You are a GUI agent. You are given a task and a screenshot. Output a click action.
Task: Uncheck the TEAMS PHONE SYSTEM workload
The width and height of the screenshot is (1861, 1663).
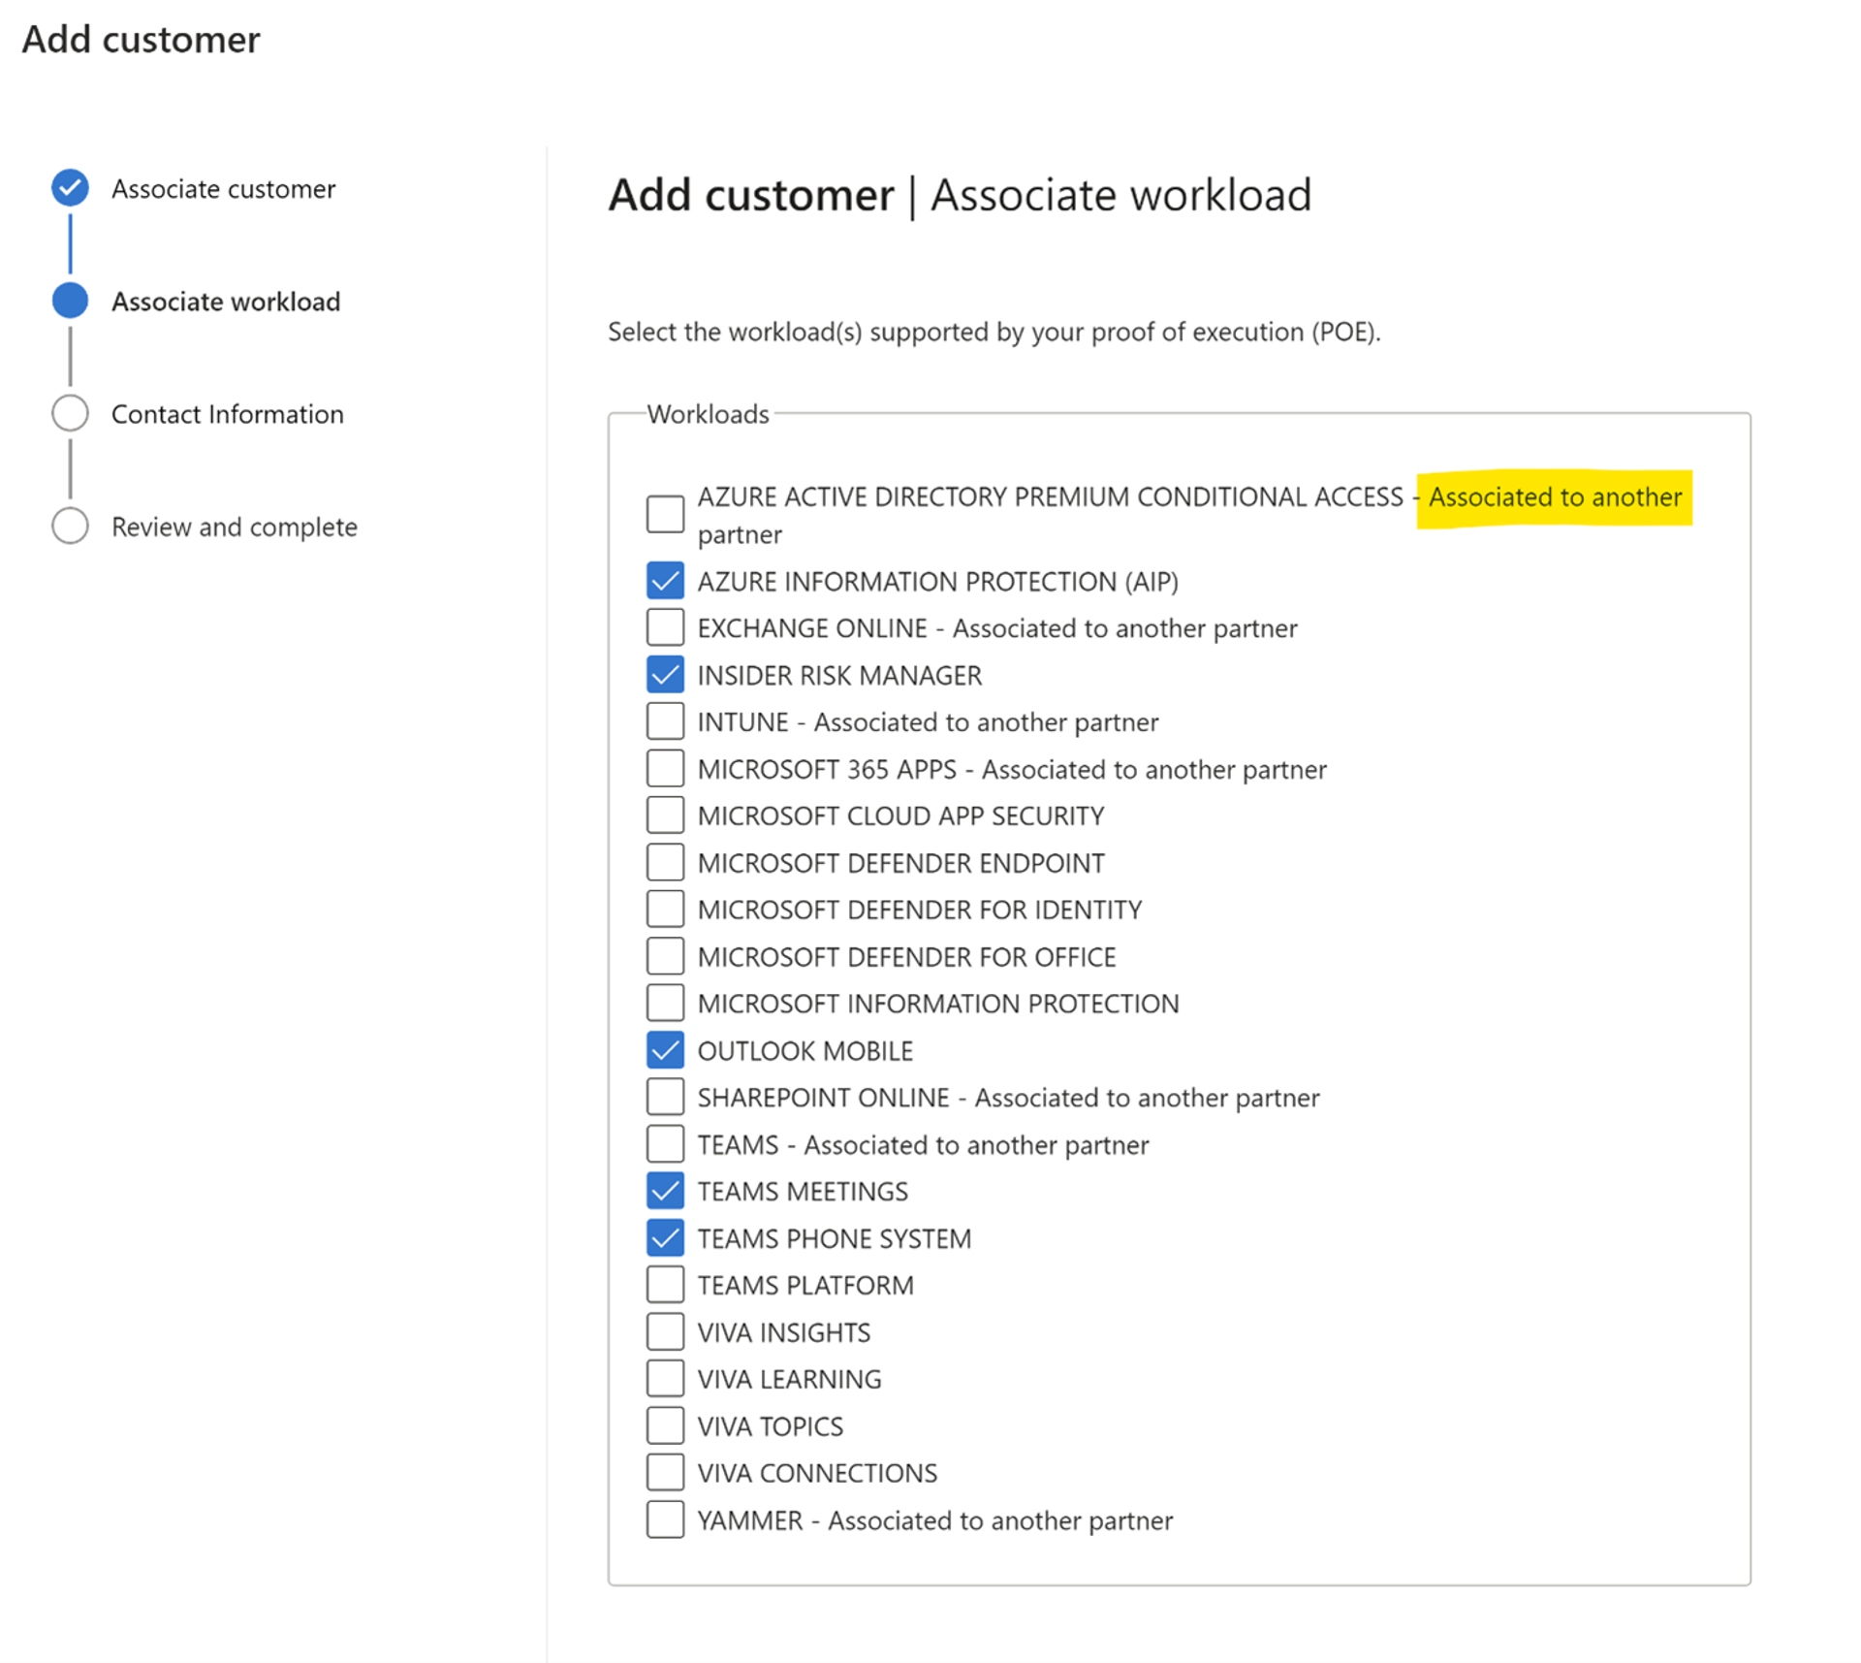[665, 1237]
